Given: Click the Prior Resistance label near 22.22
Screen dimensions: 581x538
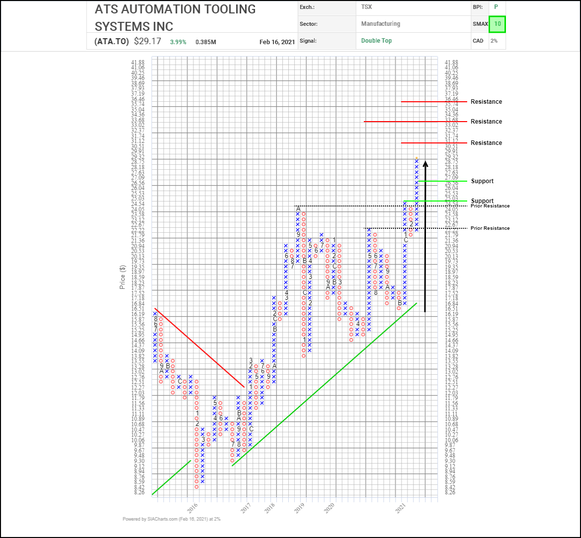Looking at the screenshot, I should point(490,228).
